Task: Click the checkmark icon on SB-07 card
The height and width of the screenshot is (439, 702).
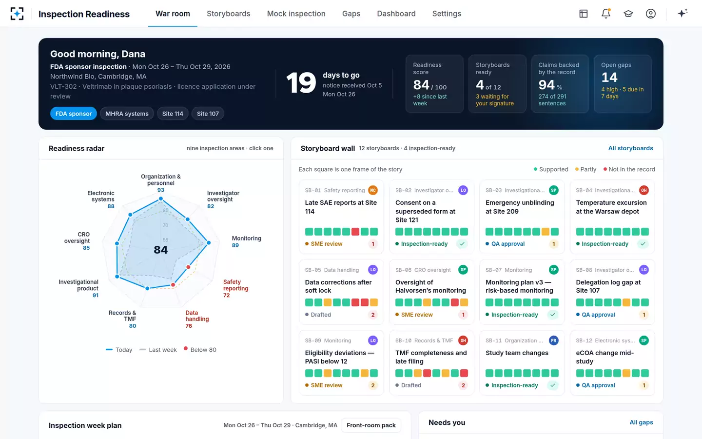Action: tap(553, 315)
